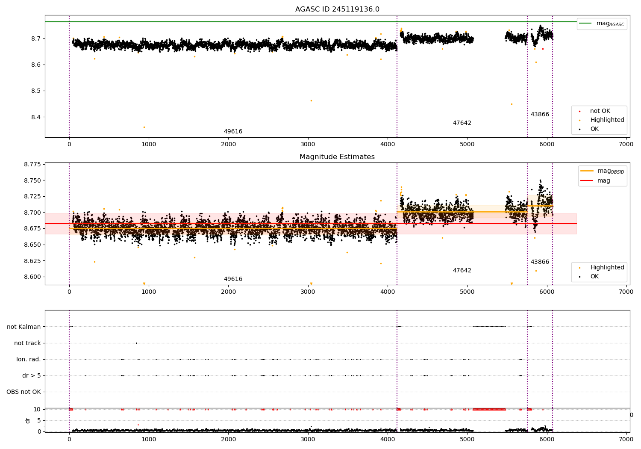Click the Magnitude Estimates plot title
Viewport: 641px width, 449px height.
337,157
